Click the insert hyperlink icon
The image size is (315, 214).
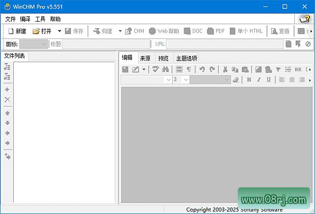[268, 70]
